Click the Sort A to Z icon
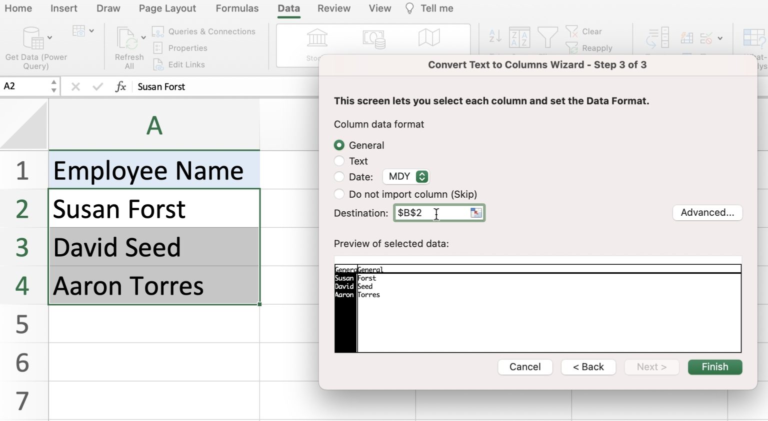 (495, 36)
